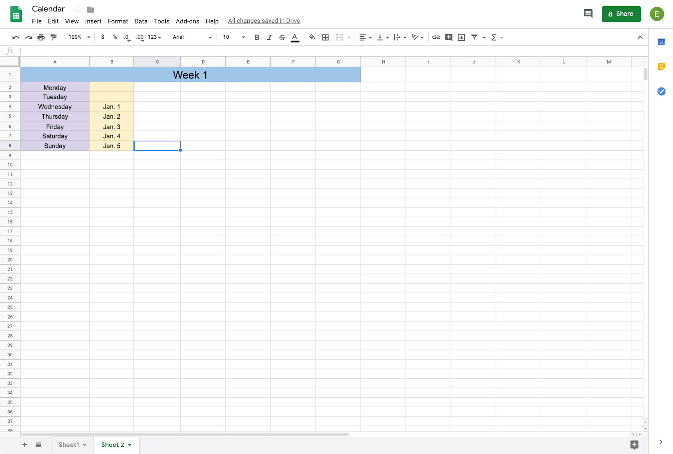673x454 pixels.
Task: Add a new sheet
Action: click(x=24, y=445)
